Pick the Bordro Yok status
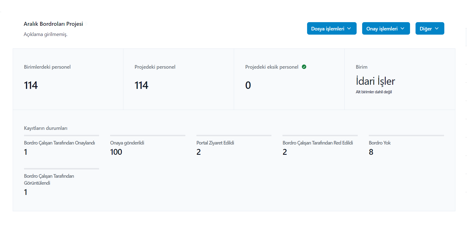The height and width of the screenshot is (237, 467). coord(380,143)
